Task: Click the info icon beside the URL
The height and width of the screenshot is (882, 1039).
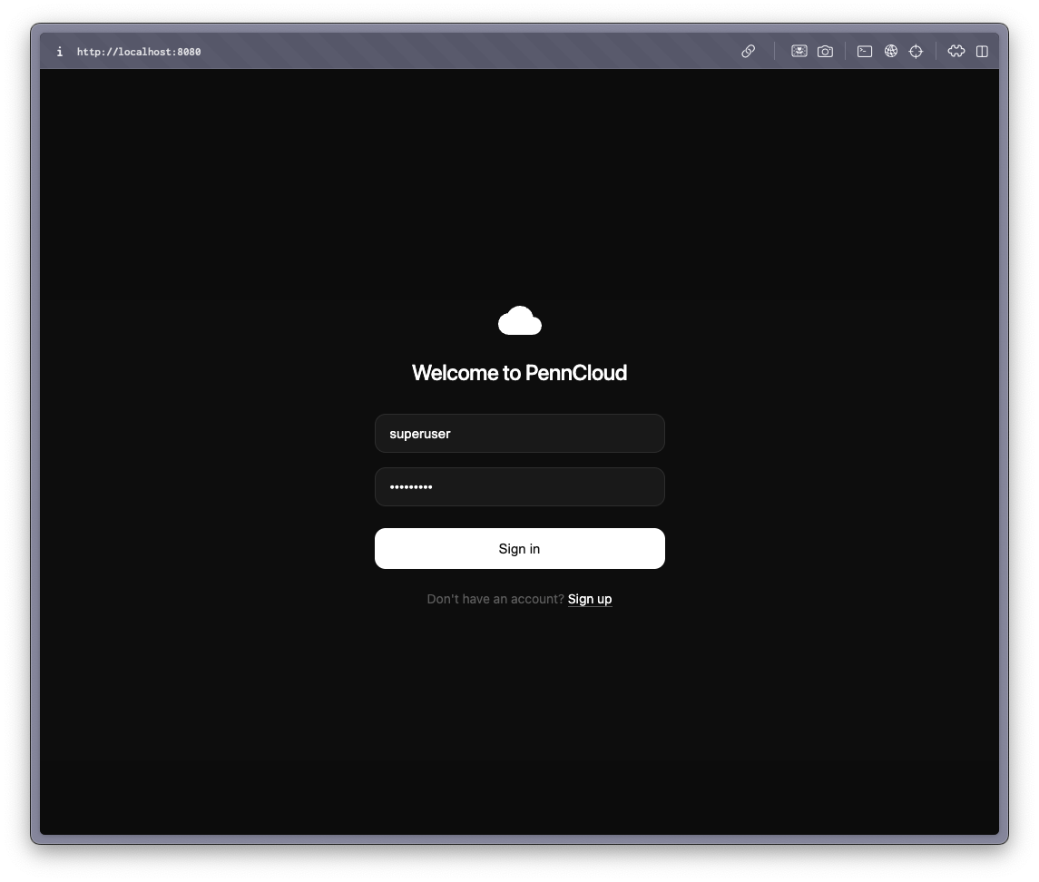Action: pyautogui.click(x=59, y=52)
